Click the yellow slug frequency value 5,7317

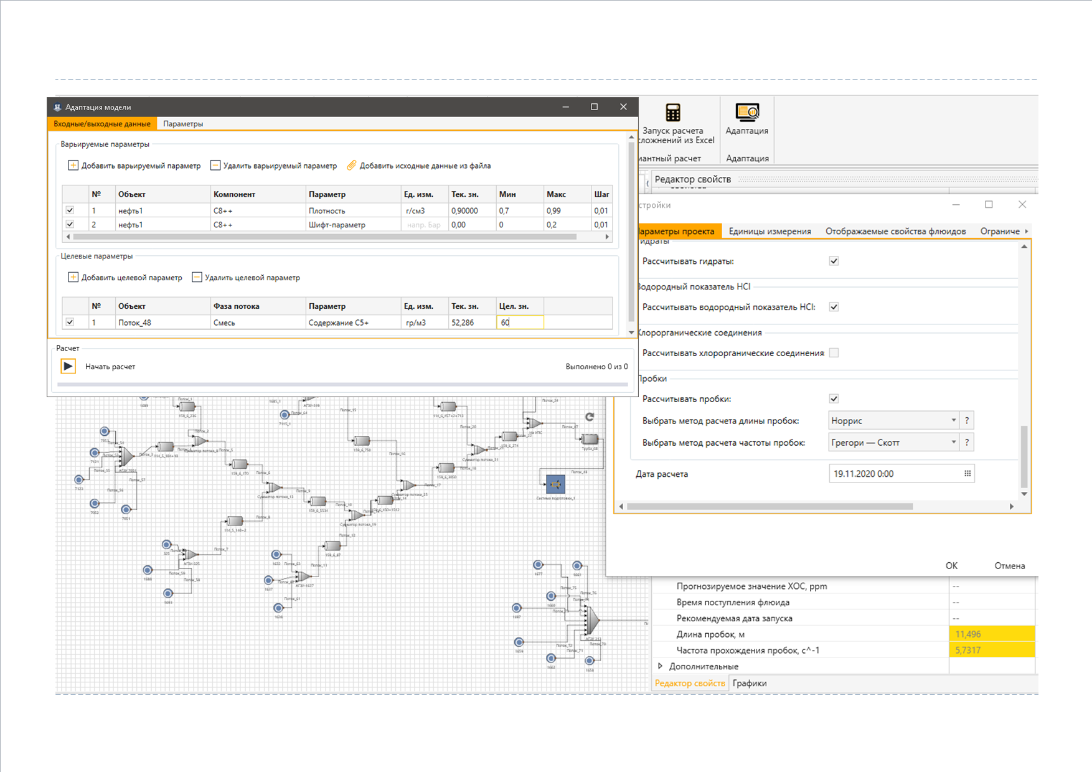(992, 650)
